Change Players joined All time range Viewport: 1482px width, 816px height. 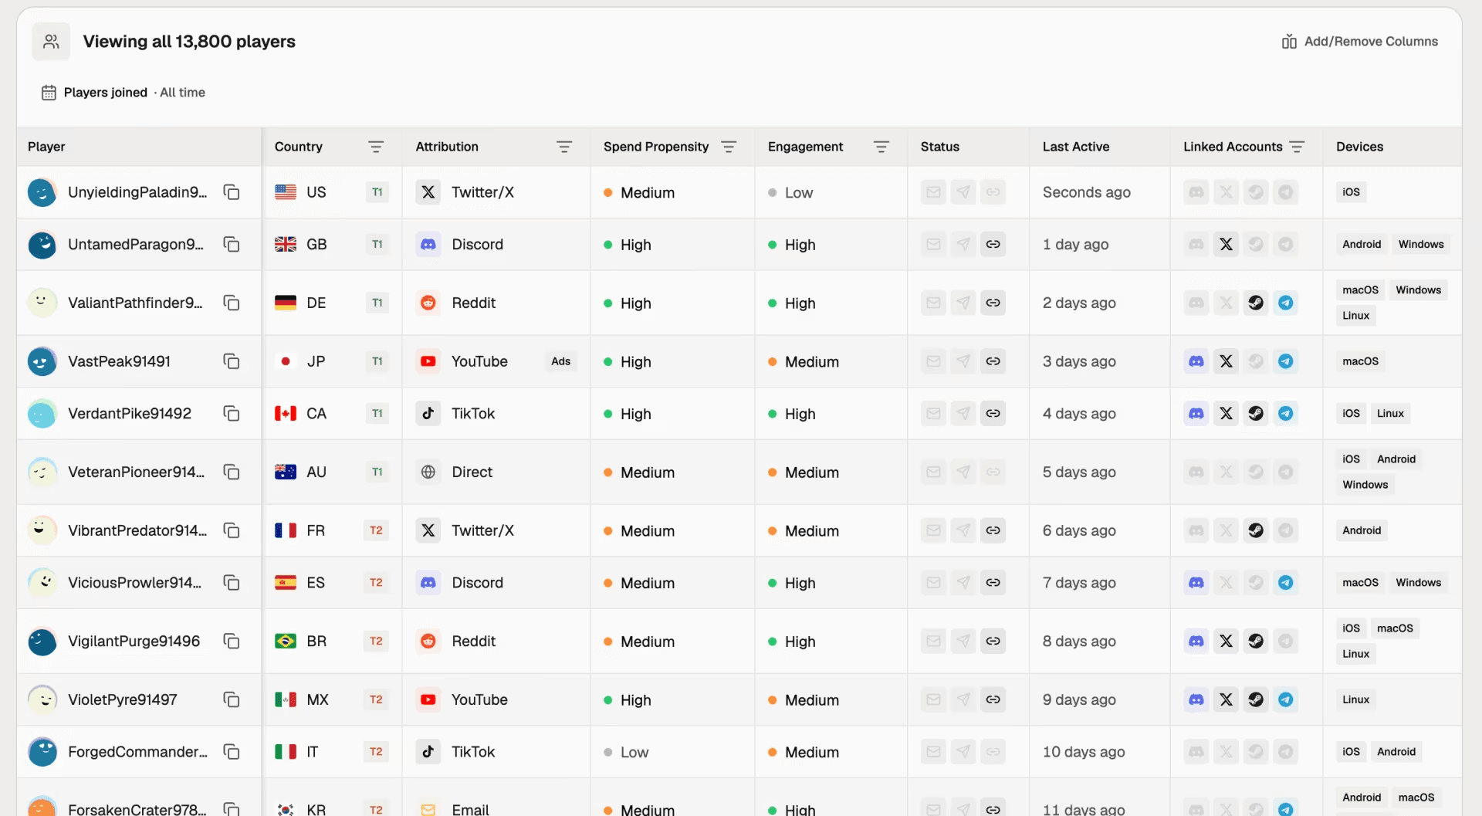[123, 93]
